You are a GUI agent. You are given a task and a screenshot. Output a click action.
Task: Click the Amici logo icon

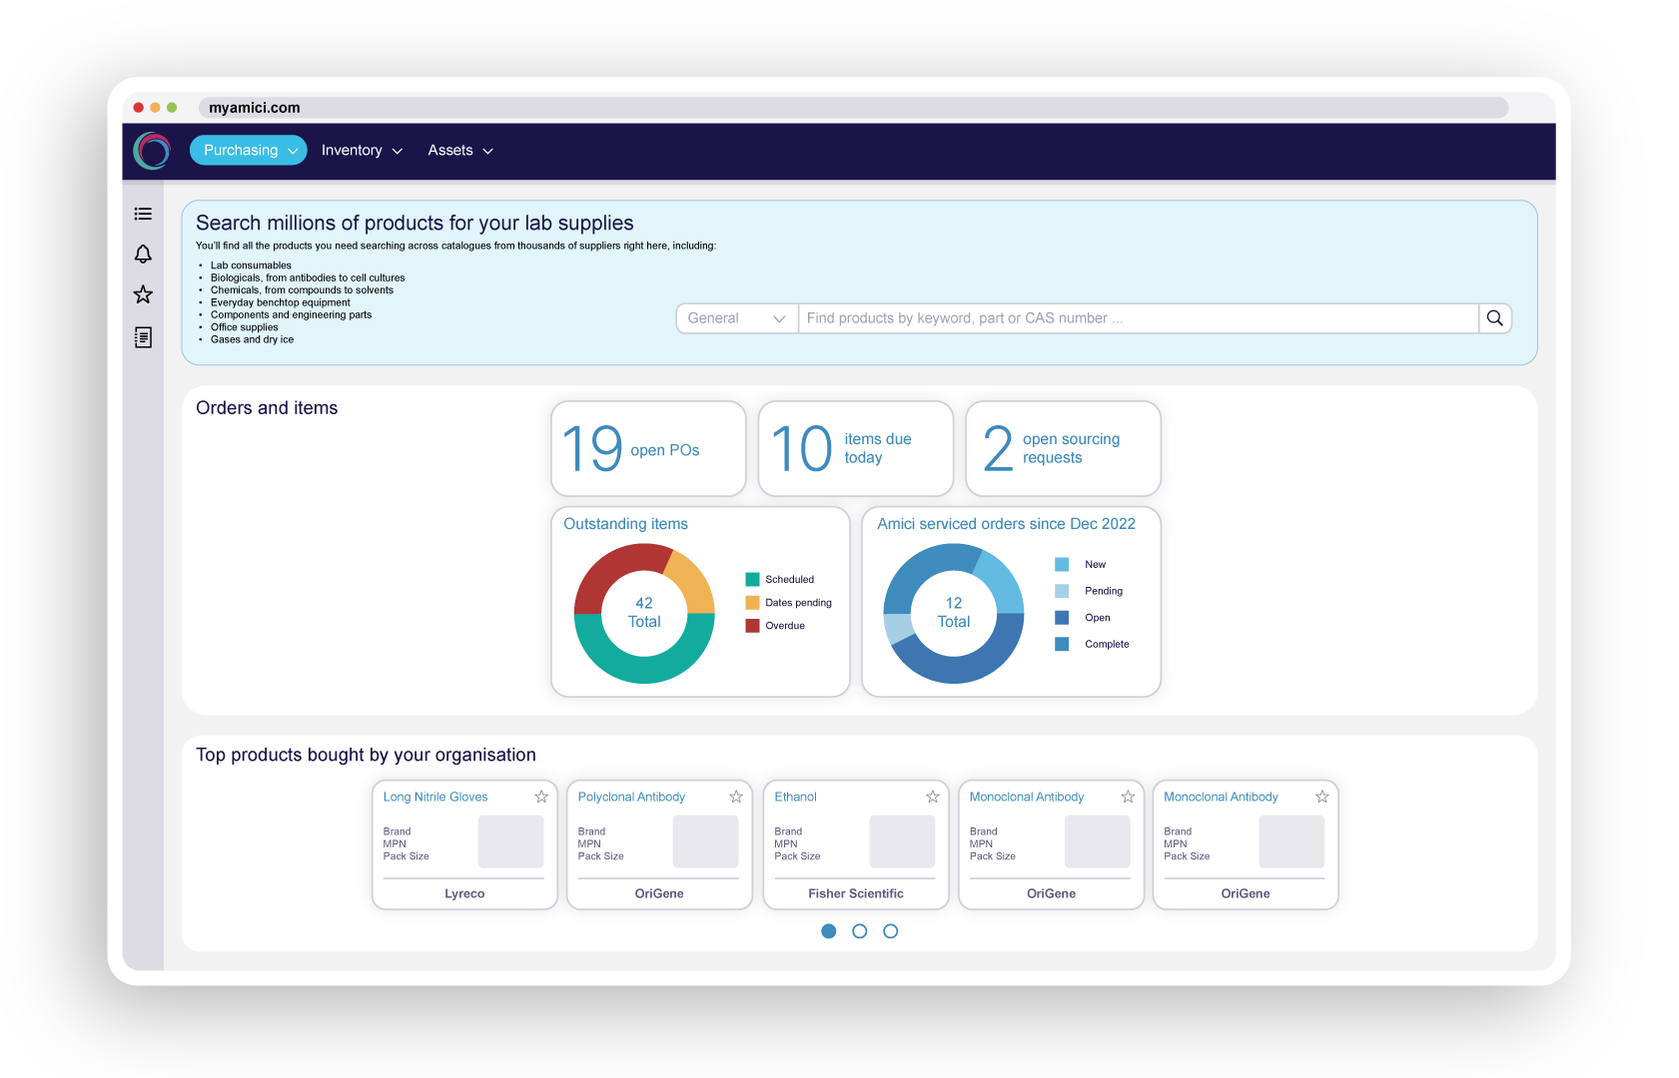coord(152,151)
